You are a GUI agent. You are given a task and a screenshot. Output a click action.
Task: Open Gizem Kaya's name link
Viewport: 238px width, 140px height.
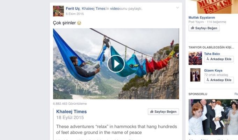213,71
